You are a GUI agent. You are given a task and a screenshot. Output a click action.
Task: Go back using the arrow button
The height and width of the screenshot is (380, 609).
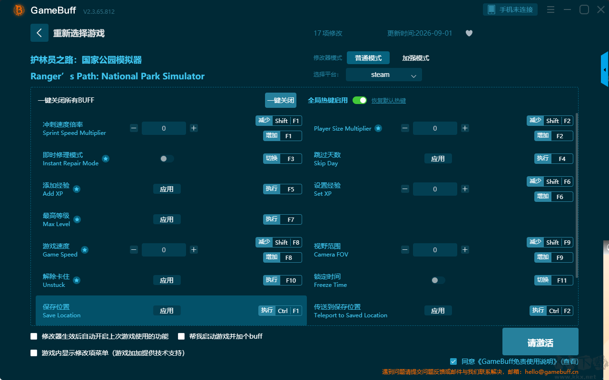pos(39,33)
